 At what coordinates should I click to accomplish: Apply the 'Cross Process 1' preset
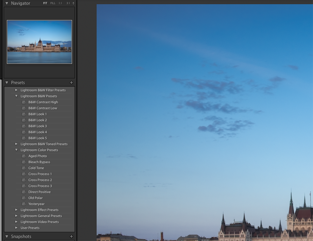pos(40,174)
